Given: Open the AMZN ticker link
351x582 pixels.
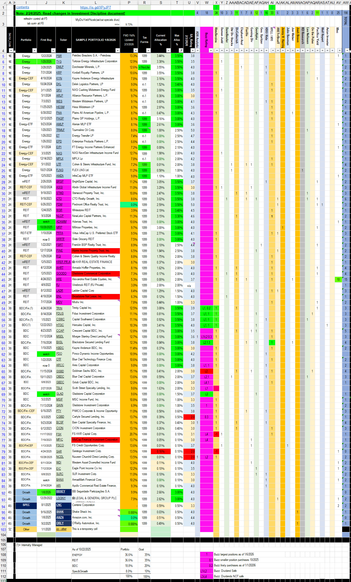Looking at the screenshot, I should (60, 517).
